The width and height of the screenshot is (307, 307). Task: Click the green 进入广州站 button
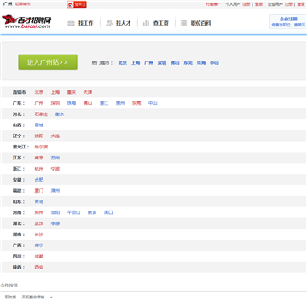point(48,62)
